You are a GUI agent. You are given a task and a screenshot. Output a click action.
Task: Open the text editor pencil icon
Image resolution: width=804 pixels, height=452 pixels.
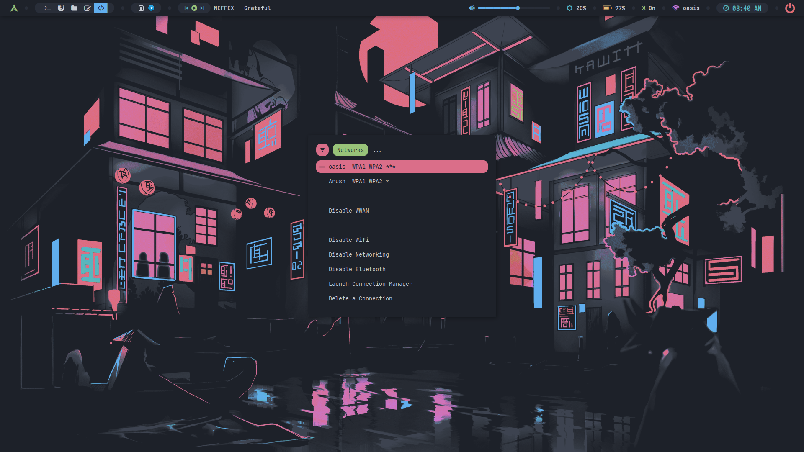click(88, 8)
